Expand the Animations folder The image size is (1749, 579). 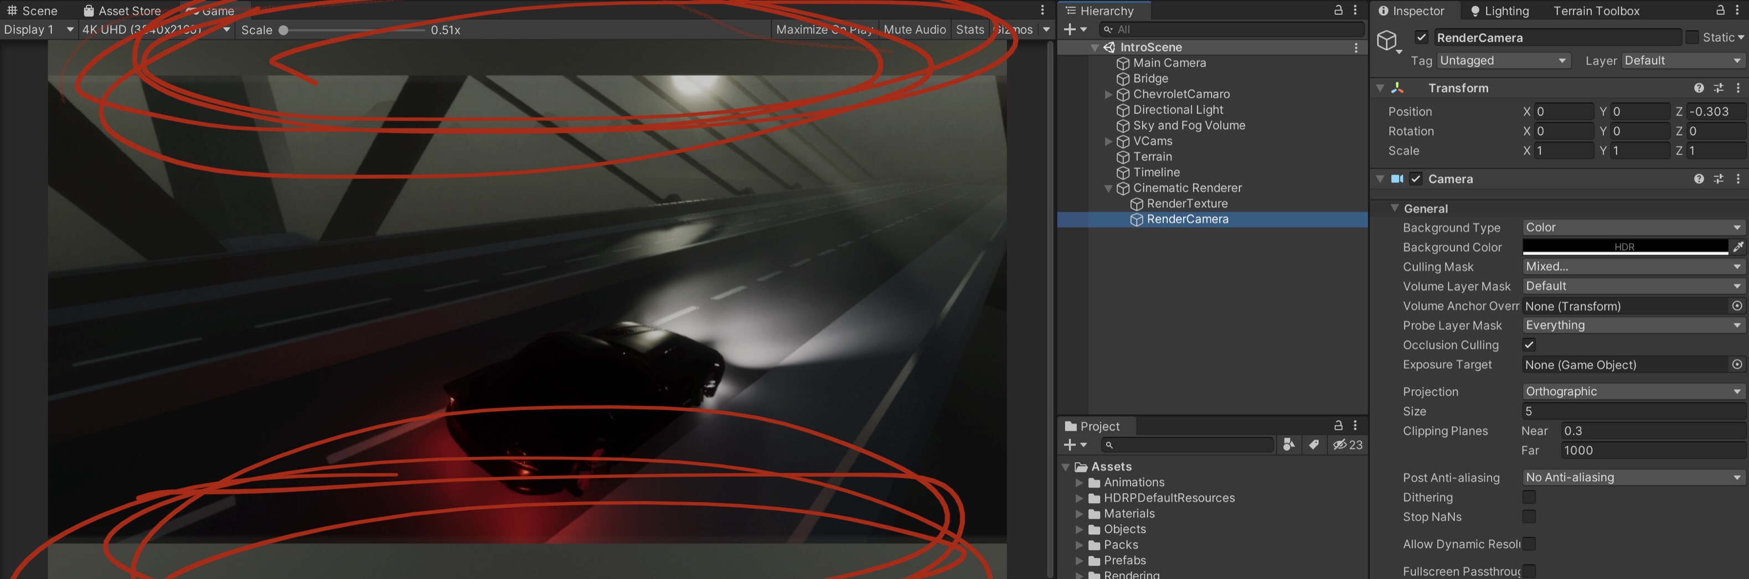pyautogui.click(x=1079, y=483)
